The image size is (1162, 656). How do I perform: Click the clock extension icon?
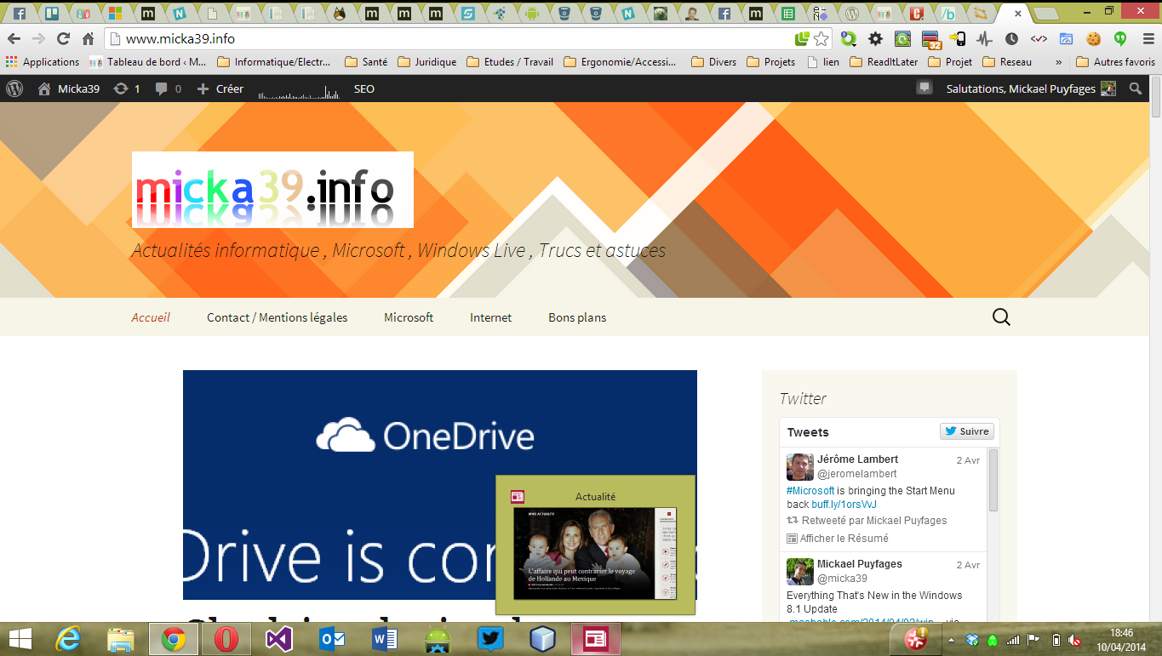click(x=1011, y=39)
